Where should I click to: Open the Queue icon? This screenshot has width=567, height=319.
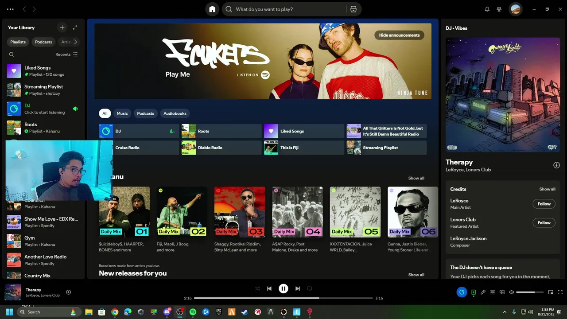click(x=493, y=292)
